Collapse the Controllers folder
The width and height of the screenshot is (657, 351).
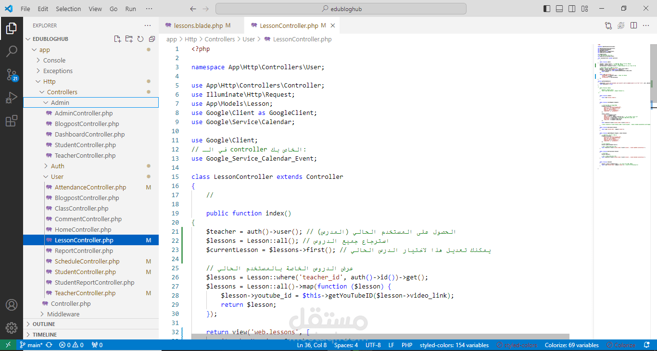click(90, 92)
